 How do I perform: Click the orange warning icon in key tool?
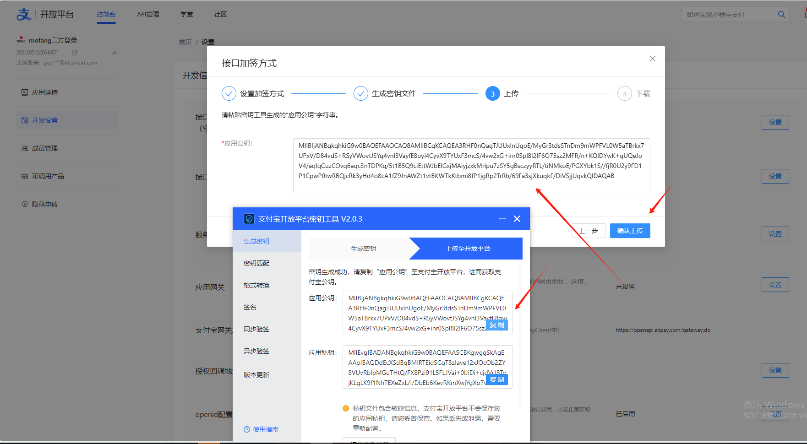(346, 408)
